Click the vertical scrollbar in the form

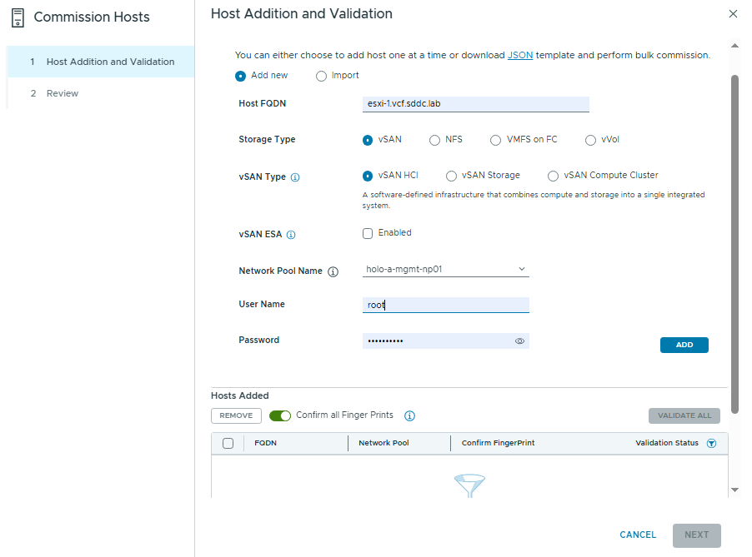tap(734, 241)
